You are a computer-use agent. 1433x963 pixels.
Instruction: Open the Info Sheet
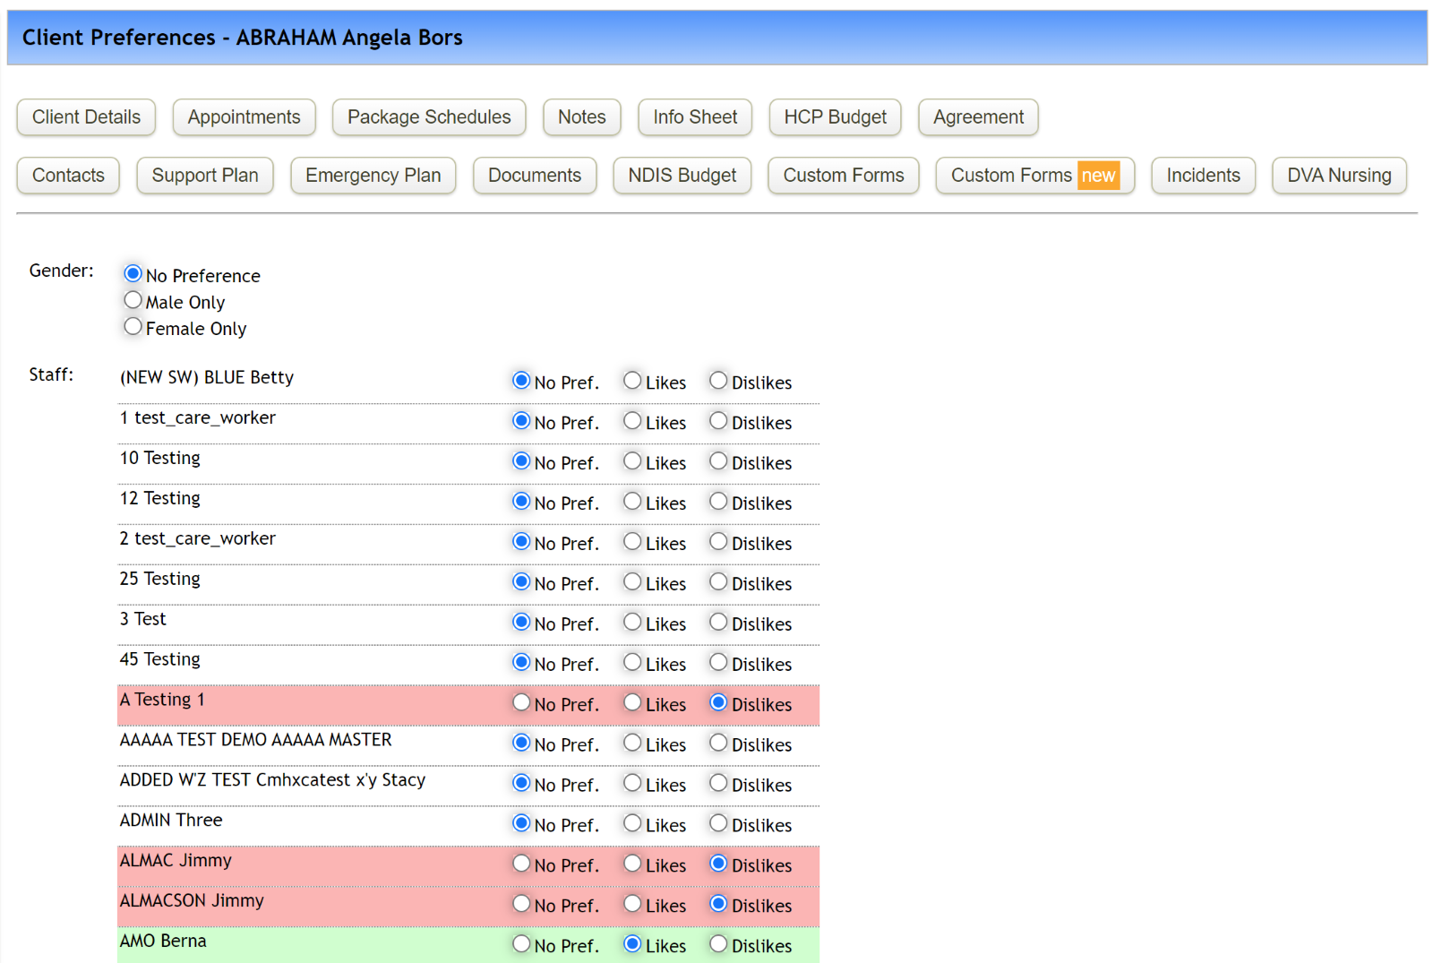695,116
